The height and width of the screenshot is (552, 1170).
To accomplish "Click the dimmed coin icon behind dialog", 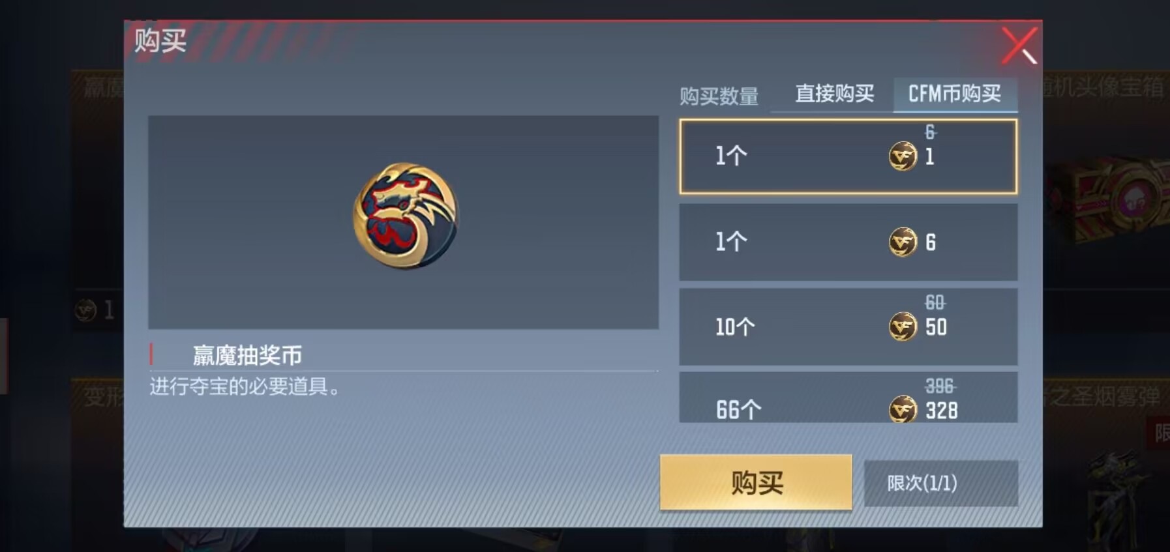I will (x=86, y=310).
